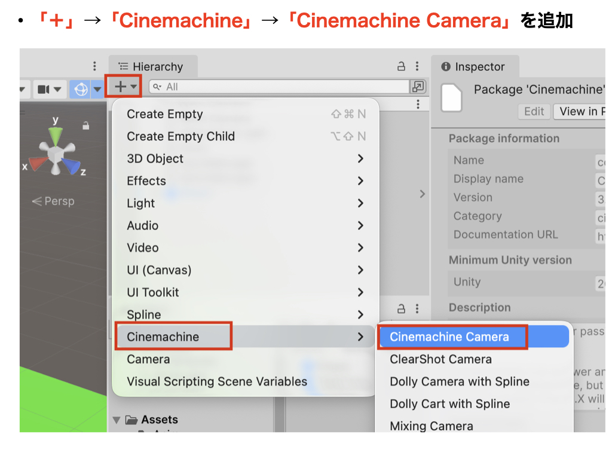
Task: Expand the 3D Object submenu
Action: tap(246, 158)
